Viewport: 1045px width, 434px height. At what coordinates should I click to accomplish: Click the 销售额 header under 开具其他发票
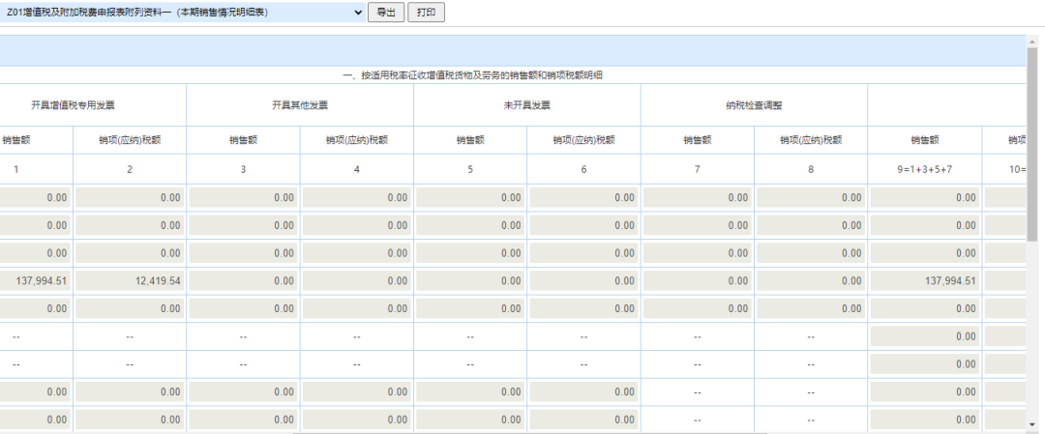[x=243, y=140]
